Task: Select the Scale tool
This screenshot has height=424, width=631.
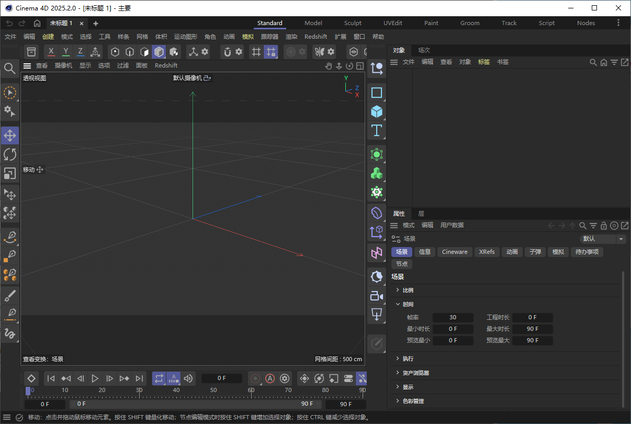Action: 10,173
